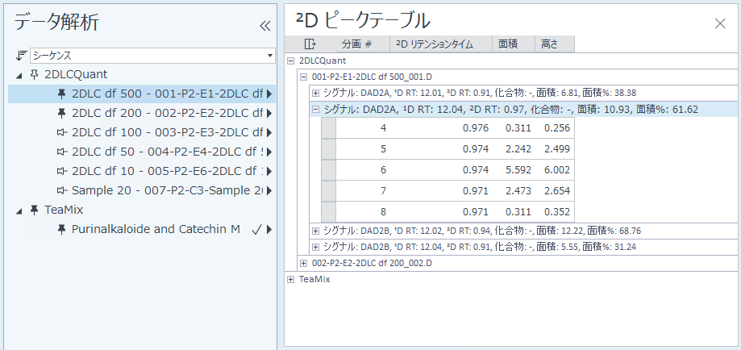Screen dimensions: 741x350
Task: Expand 002-P2-E2-2DLC df 200_002.D node
Action: pyautogui.click(x=304, y=263)
